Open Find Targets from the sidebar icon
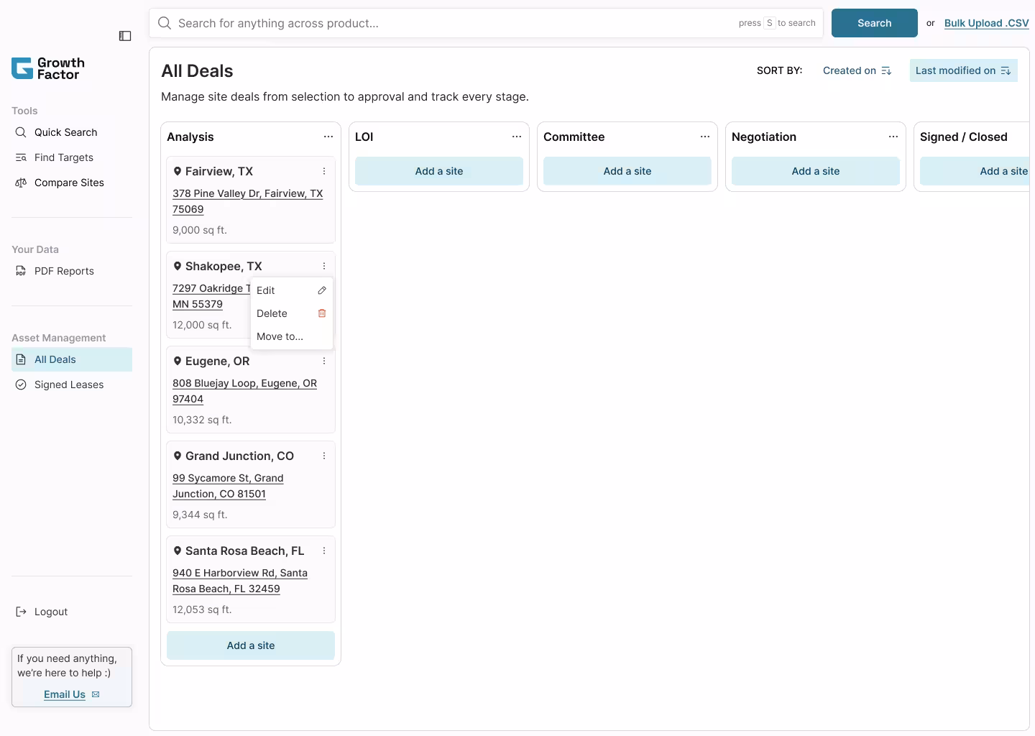 [19, 157]
